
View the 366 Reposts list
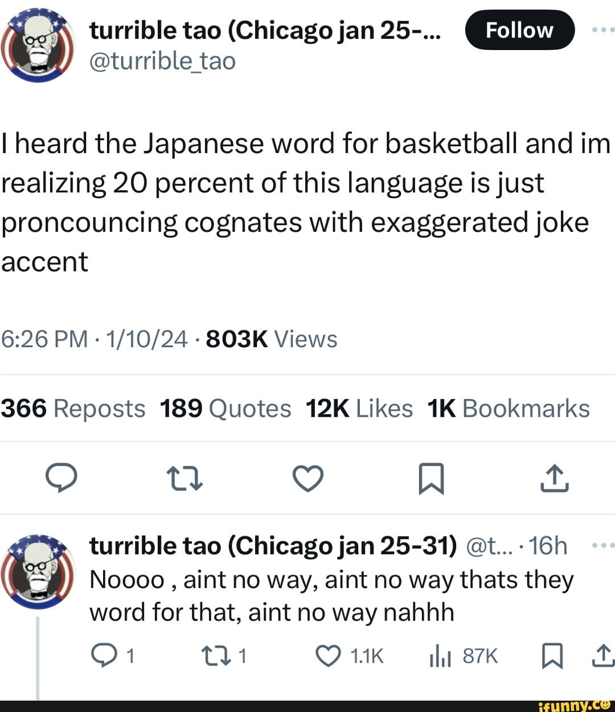pos(73,409)
